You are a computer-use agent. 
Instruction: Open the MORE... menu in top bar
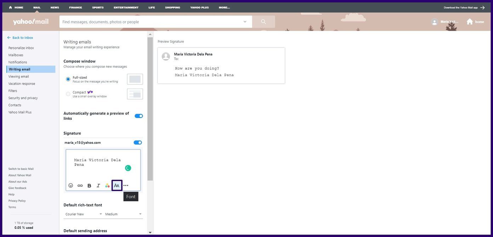coord(224,7)
